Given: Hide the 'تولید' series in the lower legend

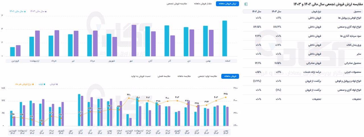Looking at the screenshot, I should [x=42, y=84].
